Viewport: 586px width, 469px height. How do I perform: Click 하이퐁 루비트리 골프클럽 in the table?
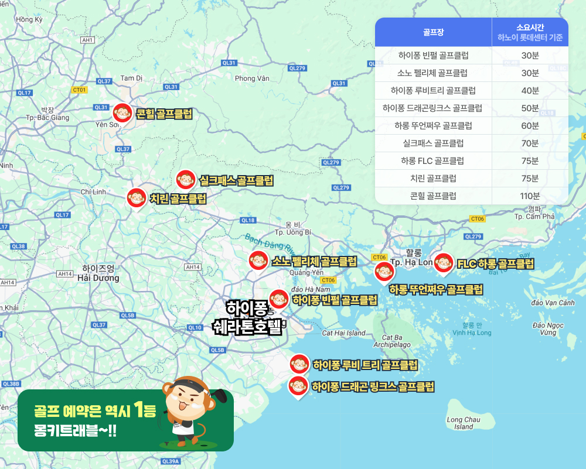(433, 90)
